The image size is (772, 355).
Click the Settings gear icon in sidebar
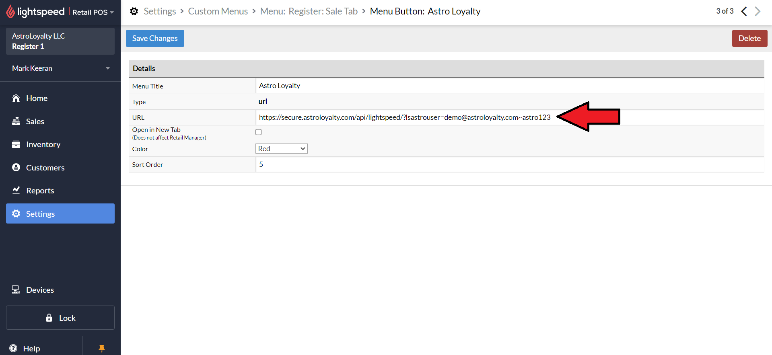click(16, 213)
